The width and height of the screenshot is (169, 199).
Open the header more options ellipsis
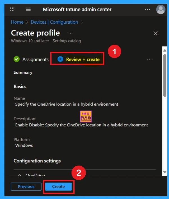(x=147, y=9)
